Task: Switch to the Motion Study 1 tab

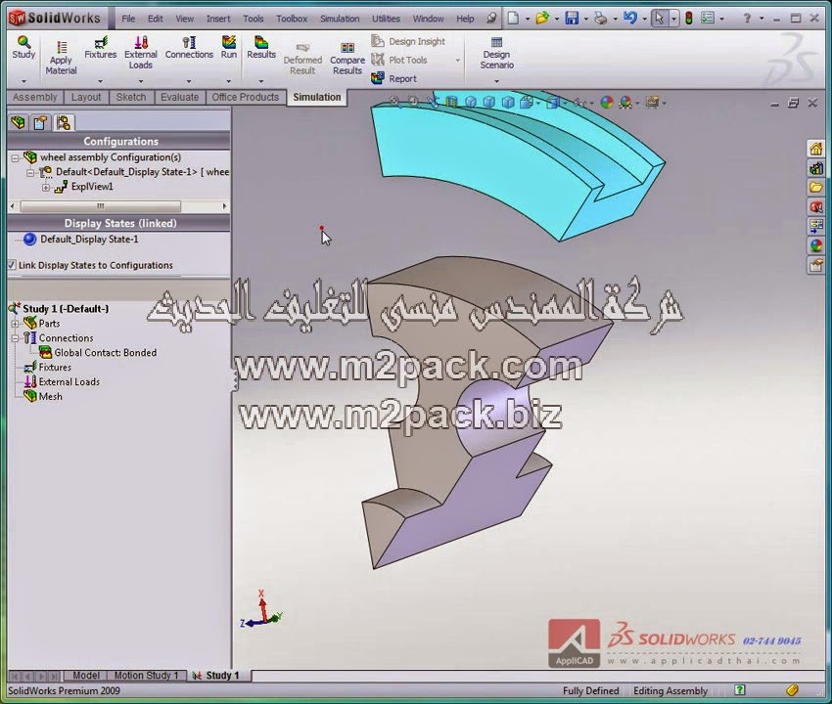Action: [x=147, y=676]
